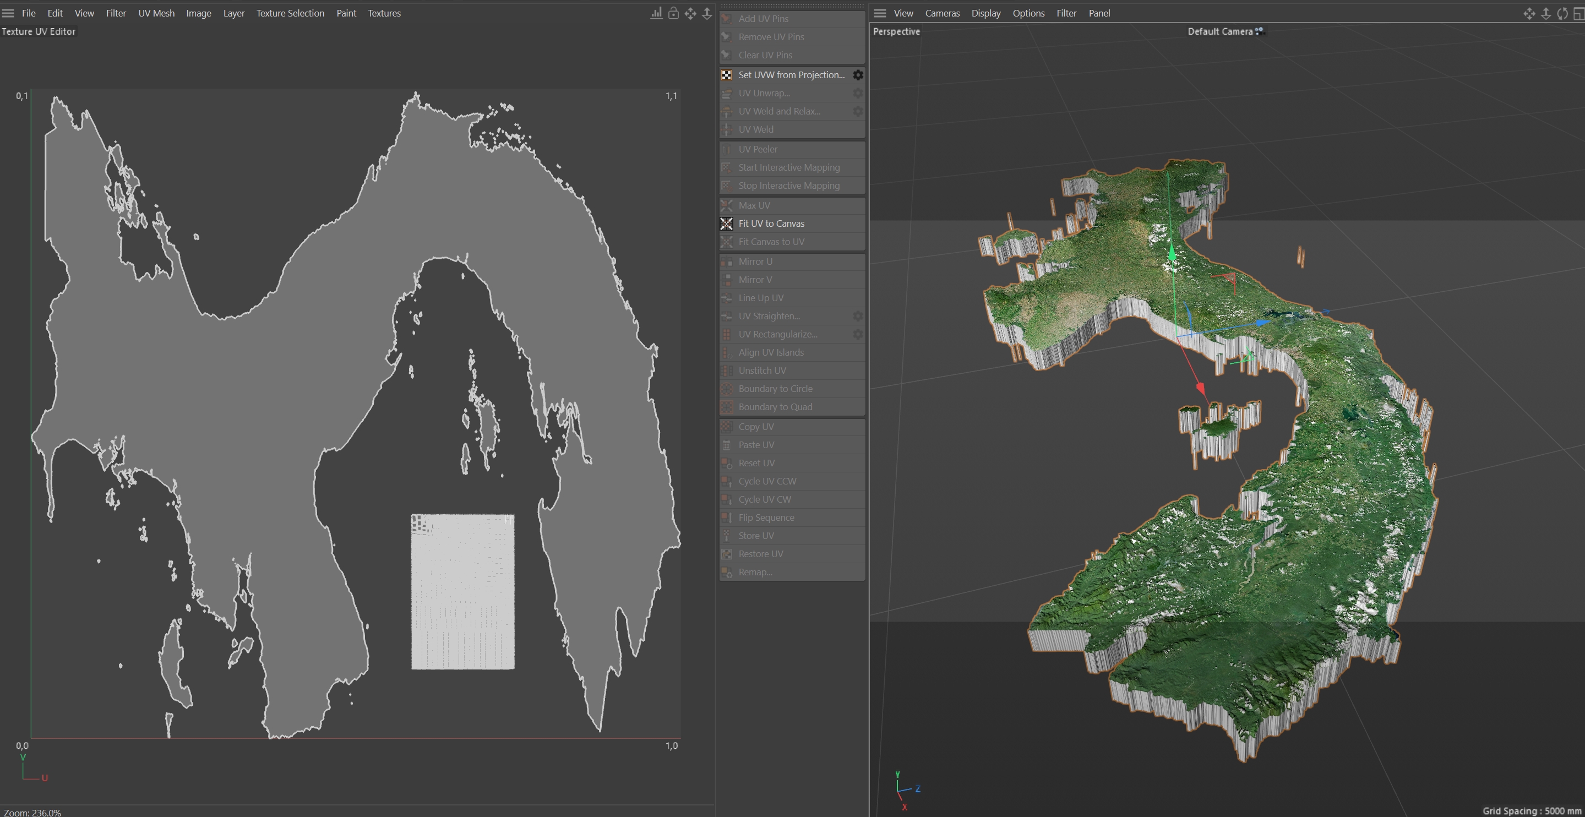Click the dotted grip handle above UV commands

tap(792, 6)
